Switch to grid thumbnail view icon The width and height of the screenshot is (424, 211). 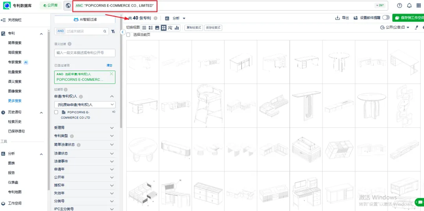(x=164, y=27)
